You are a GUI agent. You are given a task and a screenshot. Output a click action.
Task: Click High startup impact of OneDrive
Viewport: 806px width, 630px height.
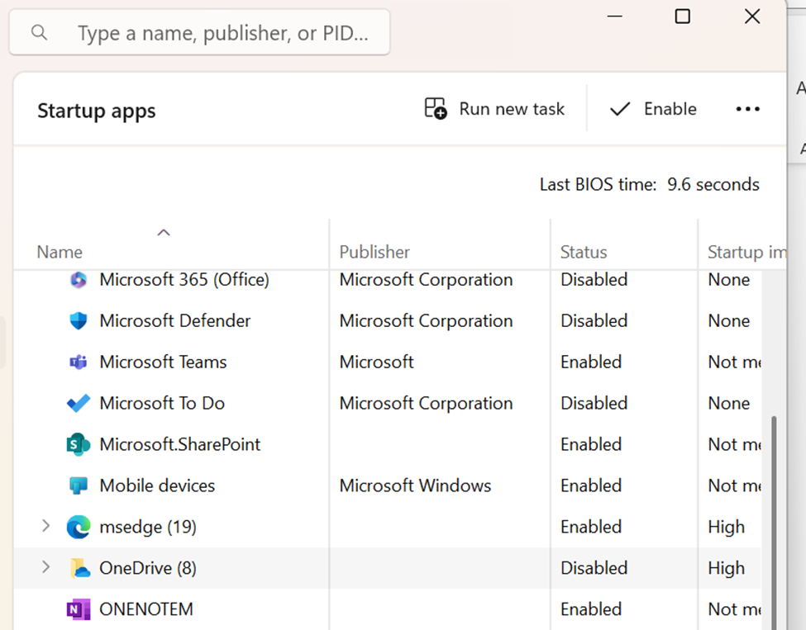727,568
